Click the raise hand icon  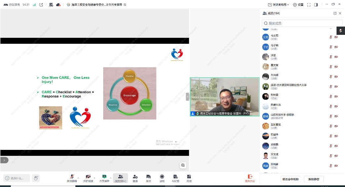pos(36,178)
